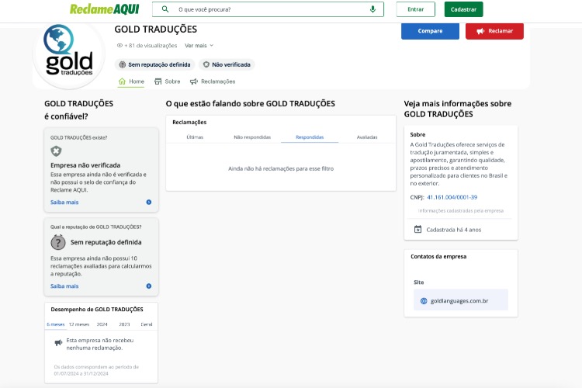582x388 pixels.
Task: Expand the 'Ver mais' dropdown
Action: 199,45
